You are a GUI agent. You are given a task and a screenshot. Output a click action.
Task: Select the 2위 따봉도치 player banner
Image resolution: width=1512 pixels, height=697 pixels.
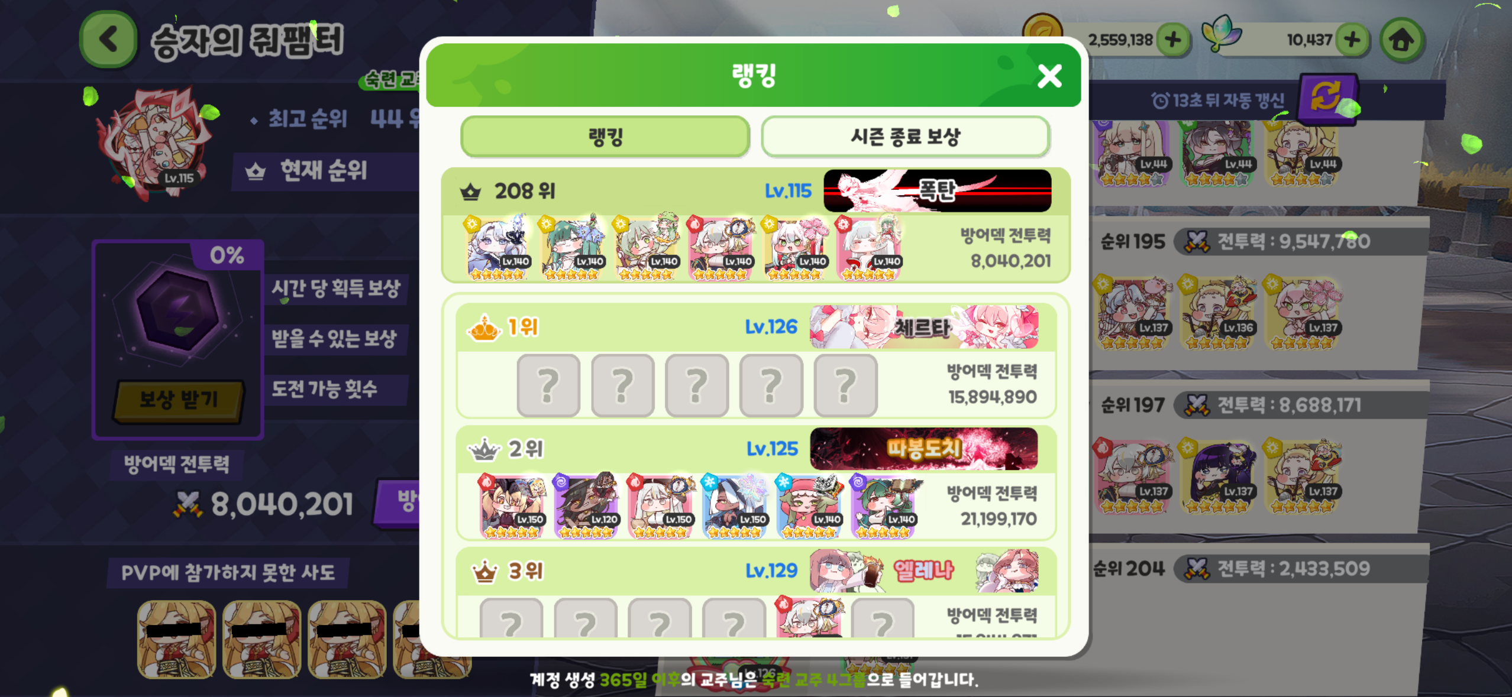923,449
